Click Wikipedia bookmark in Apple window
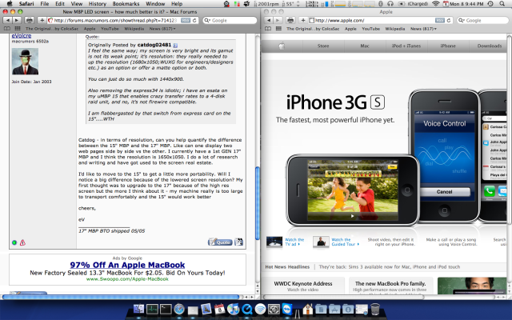The height and width of the screenshot is (320, 512). [395, 29]
